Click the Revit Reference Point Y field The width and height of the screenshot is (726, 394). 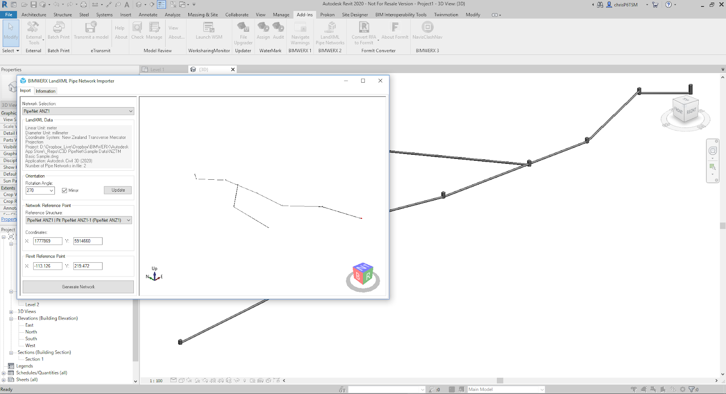coord(88,266)
